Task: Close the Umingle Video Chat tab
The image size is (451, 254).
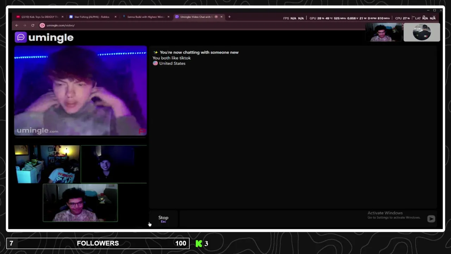Action: [221, 17]
